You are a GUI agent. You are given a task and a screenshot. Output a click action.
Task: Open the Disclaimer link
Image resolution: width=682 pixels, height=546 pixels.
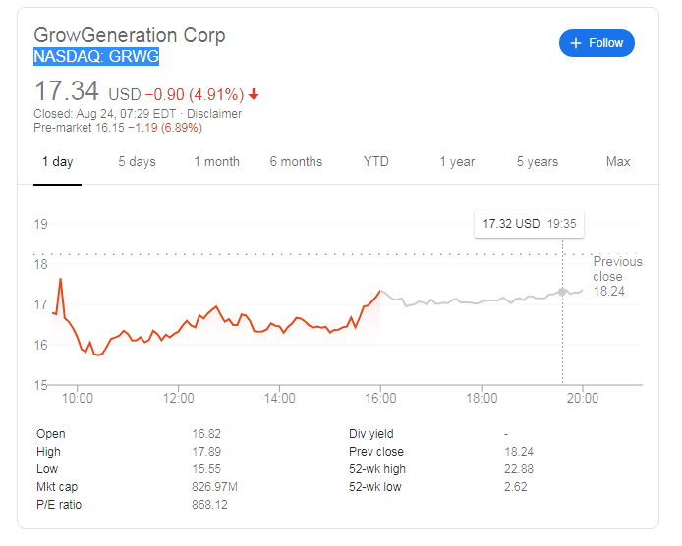(214, 114)
